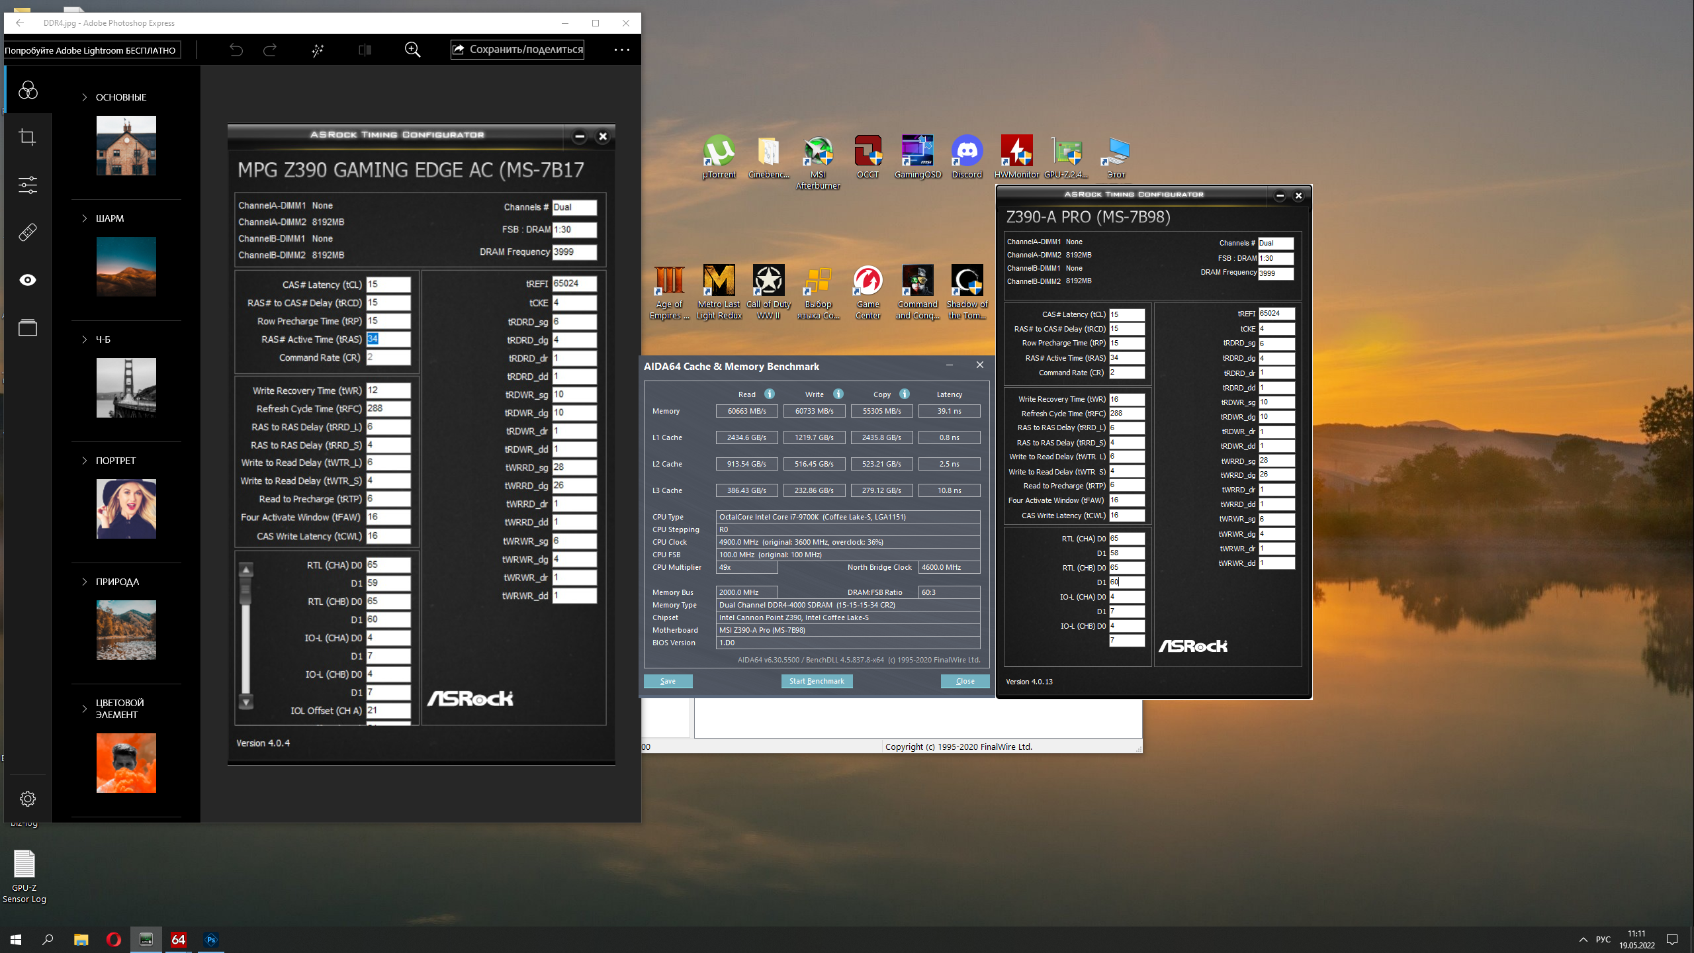Click the Zoom magnifier icon

click(x=412, y=50)
